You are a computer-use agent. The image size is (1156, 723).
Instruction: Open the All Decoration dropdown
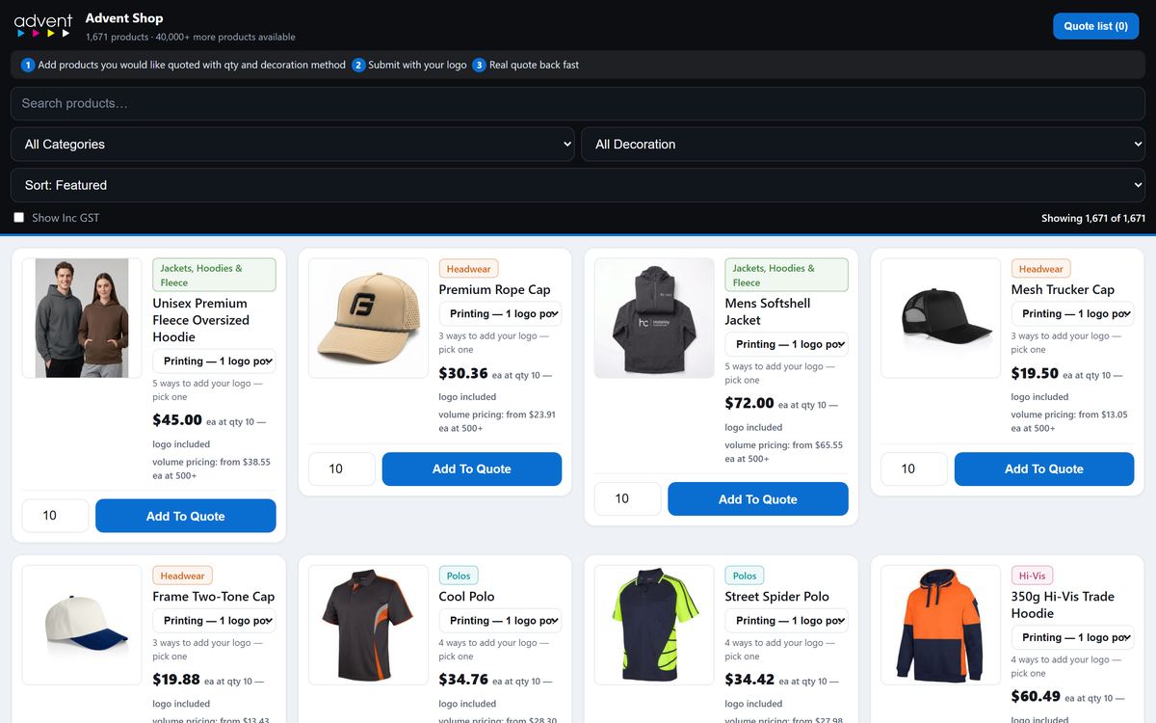[x=863, y=145]
